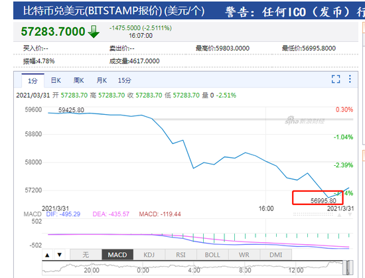
Task: Click the highest price 59803.0000 text
Action: point(222,48)
